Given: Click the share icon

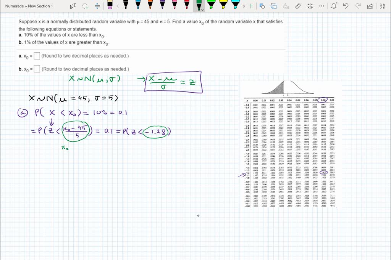Looking at the screenshot, I should 370,6.
